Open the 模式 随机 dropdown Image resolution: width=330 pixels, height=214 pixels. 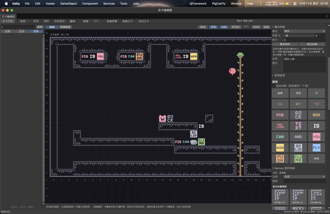[304, 31]
